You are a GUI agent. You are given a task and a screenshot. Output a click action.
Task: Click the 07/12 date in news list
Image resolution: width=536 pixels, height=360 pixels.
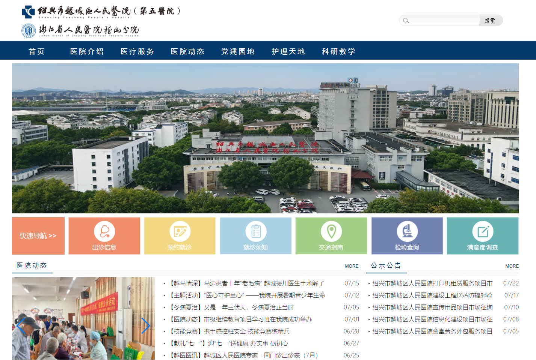[352, 295]
